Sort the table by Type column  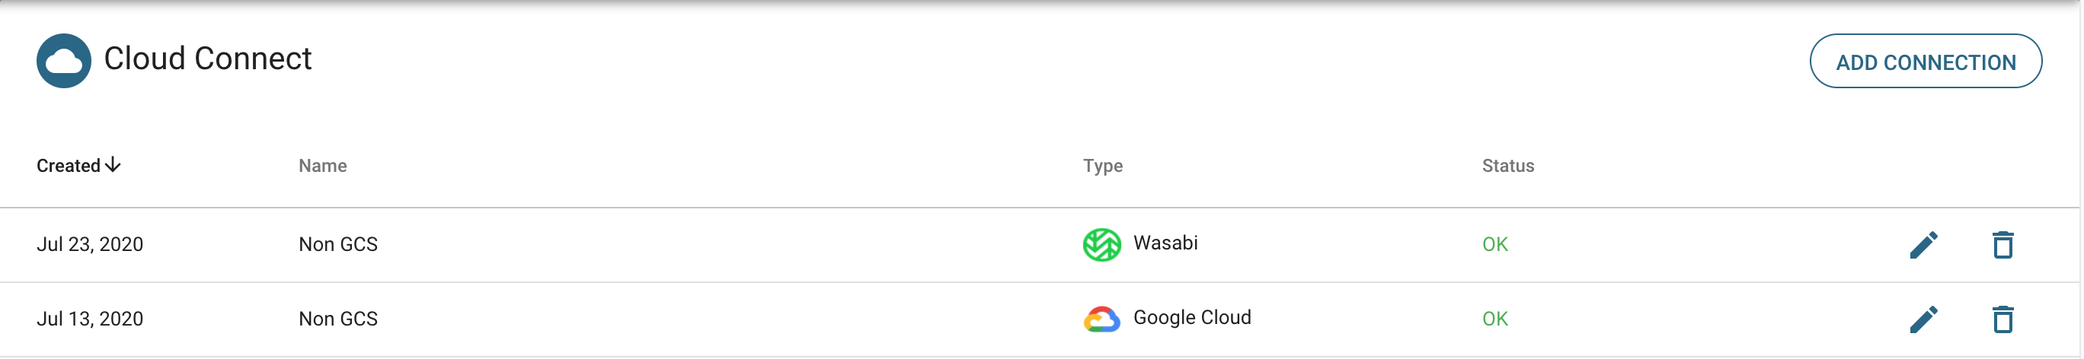tap(1103, 166)
